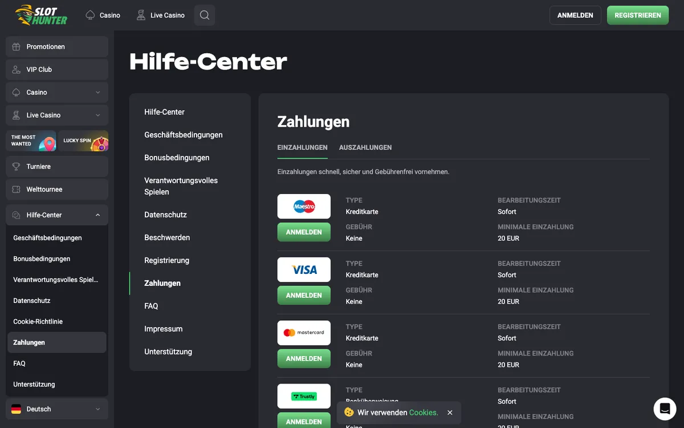Image resolution: width=684 pixels, height=428 pixels.
Task: Click the Zahlungen section heading
Action: (x=313, y=122)
